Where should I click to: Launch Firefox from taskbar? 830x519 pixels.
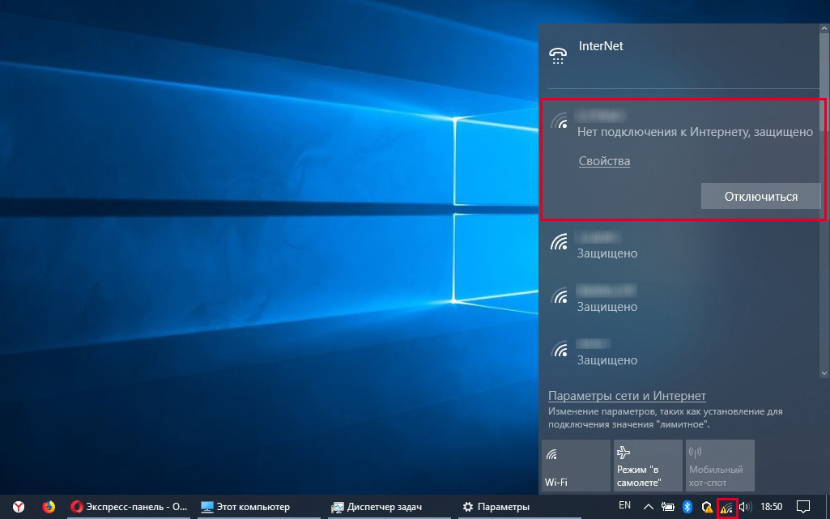tap(49, 507)
